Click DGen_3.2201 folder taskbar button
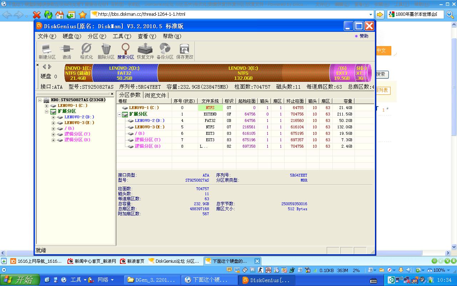 (x=152, y=280)
